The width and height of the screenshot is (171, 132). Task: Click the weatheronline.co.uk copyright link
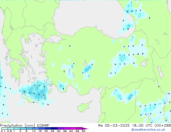[148, 130]
